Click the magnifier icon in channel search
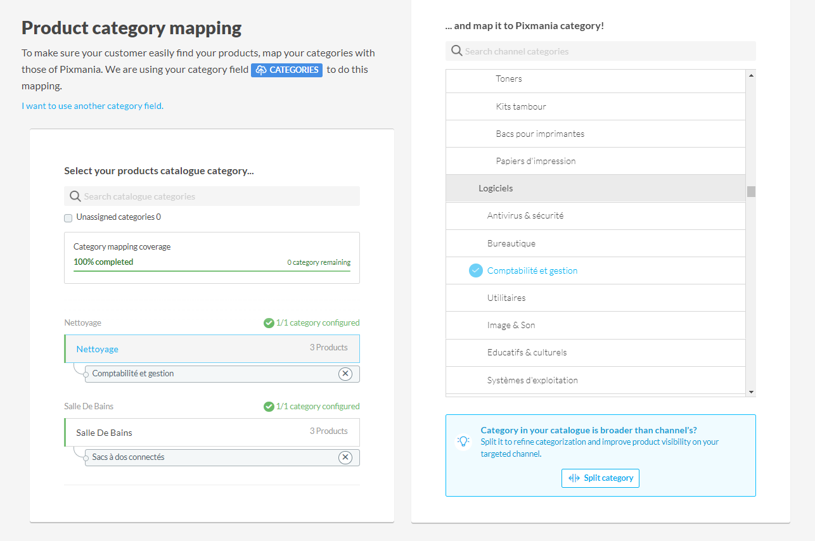Screen dimensions: 815x541 pyautogui.click(x=456, y=51)
